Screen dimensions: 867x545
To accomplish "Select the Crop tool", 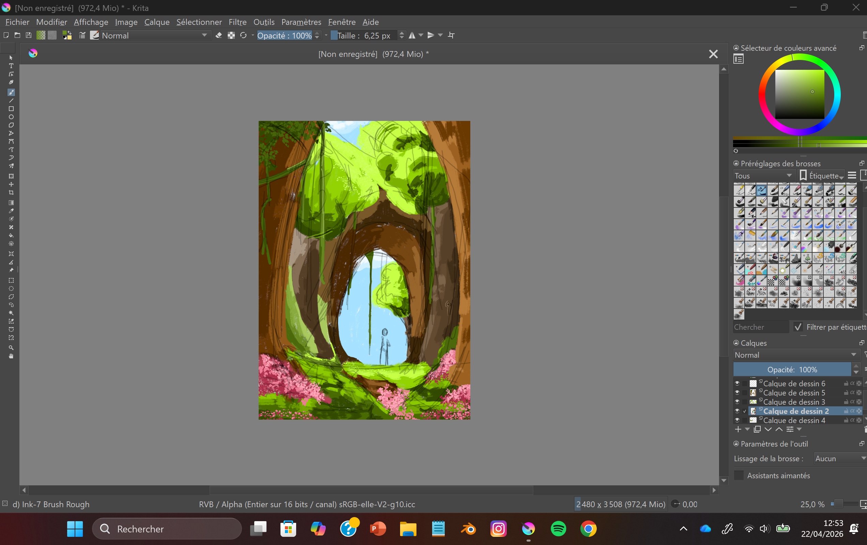I will [x=11, y=192].
